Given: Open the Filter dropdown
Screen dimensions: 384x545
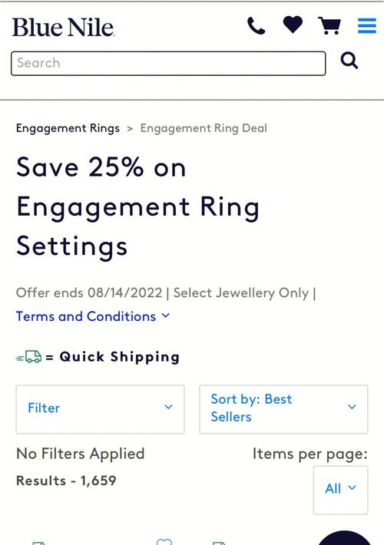Looking at the screenshot, I should (x=100, y=409).
